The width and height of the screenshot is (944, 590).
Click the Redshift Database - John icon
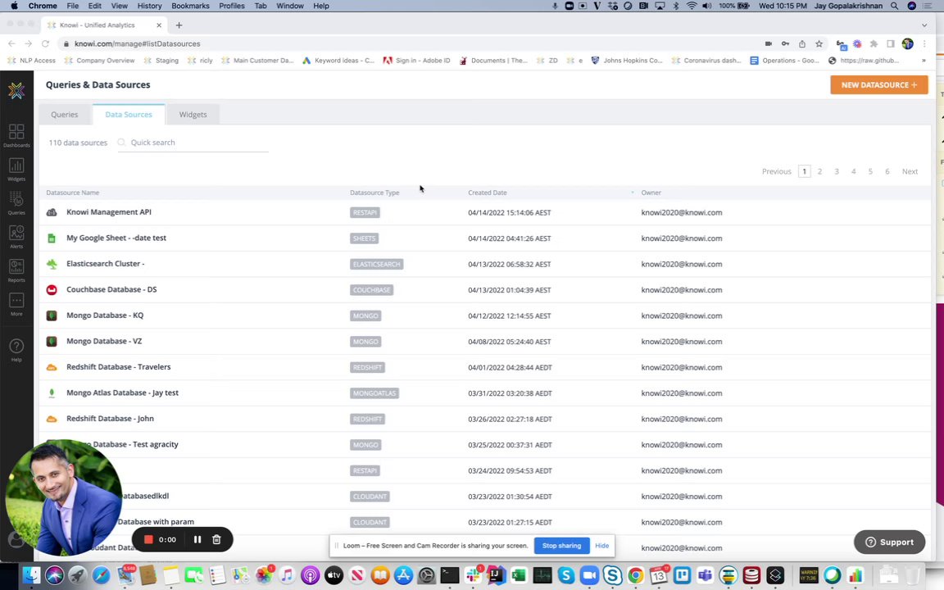52,419
